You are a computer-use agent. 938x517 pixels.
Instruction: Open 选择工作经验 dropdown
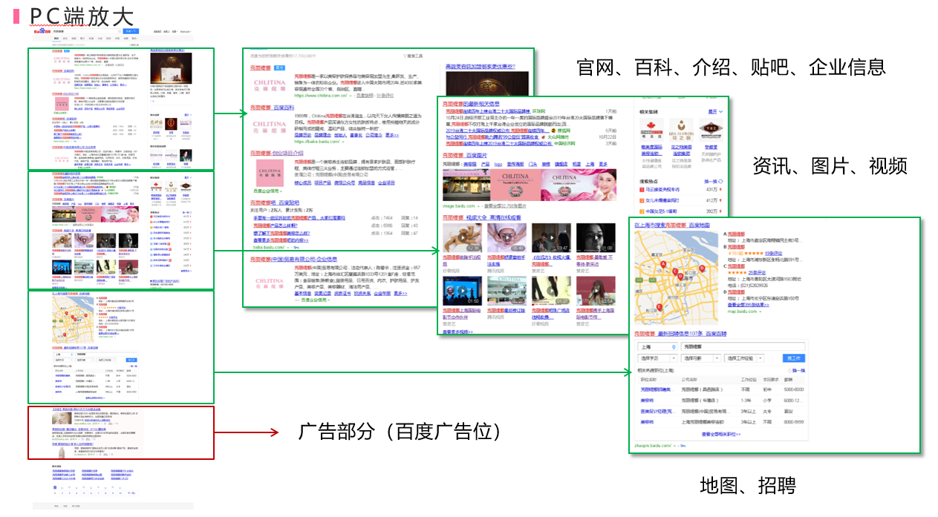(x=745, y=358)
